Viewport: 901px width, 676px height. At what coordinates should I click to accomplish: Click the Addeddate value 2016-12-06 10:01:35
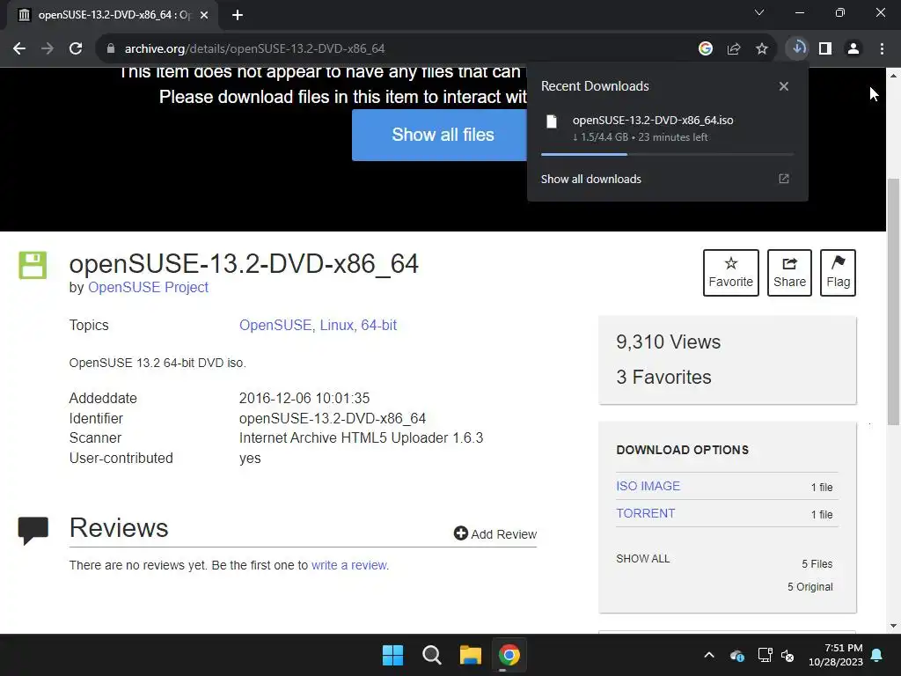click(x=304, y=399)
